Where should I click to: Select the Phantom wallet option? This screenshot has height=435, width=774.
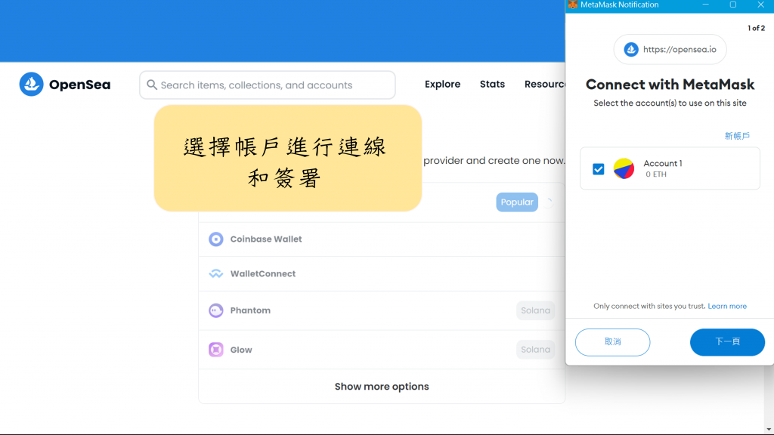click(382, 310)
